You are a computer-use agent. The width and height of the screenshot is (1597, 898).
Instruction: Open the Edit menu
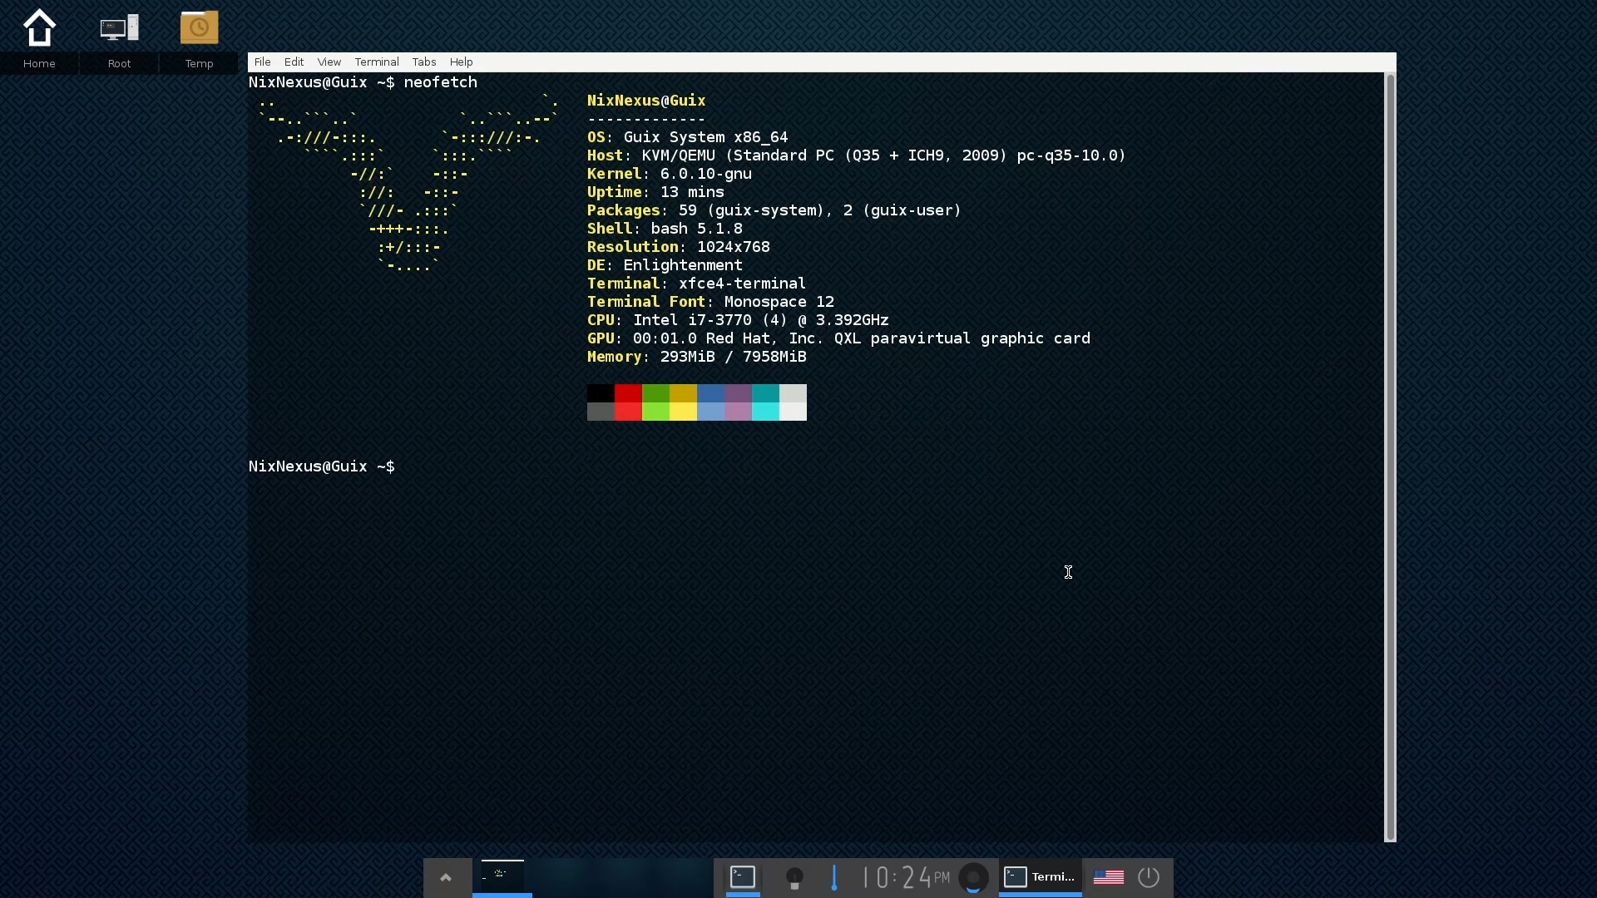[294, 62]
